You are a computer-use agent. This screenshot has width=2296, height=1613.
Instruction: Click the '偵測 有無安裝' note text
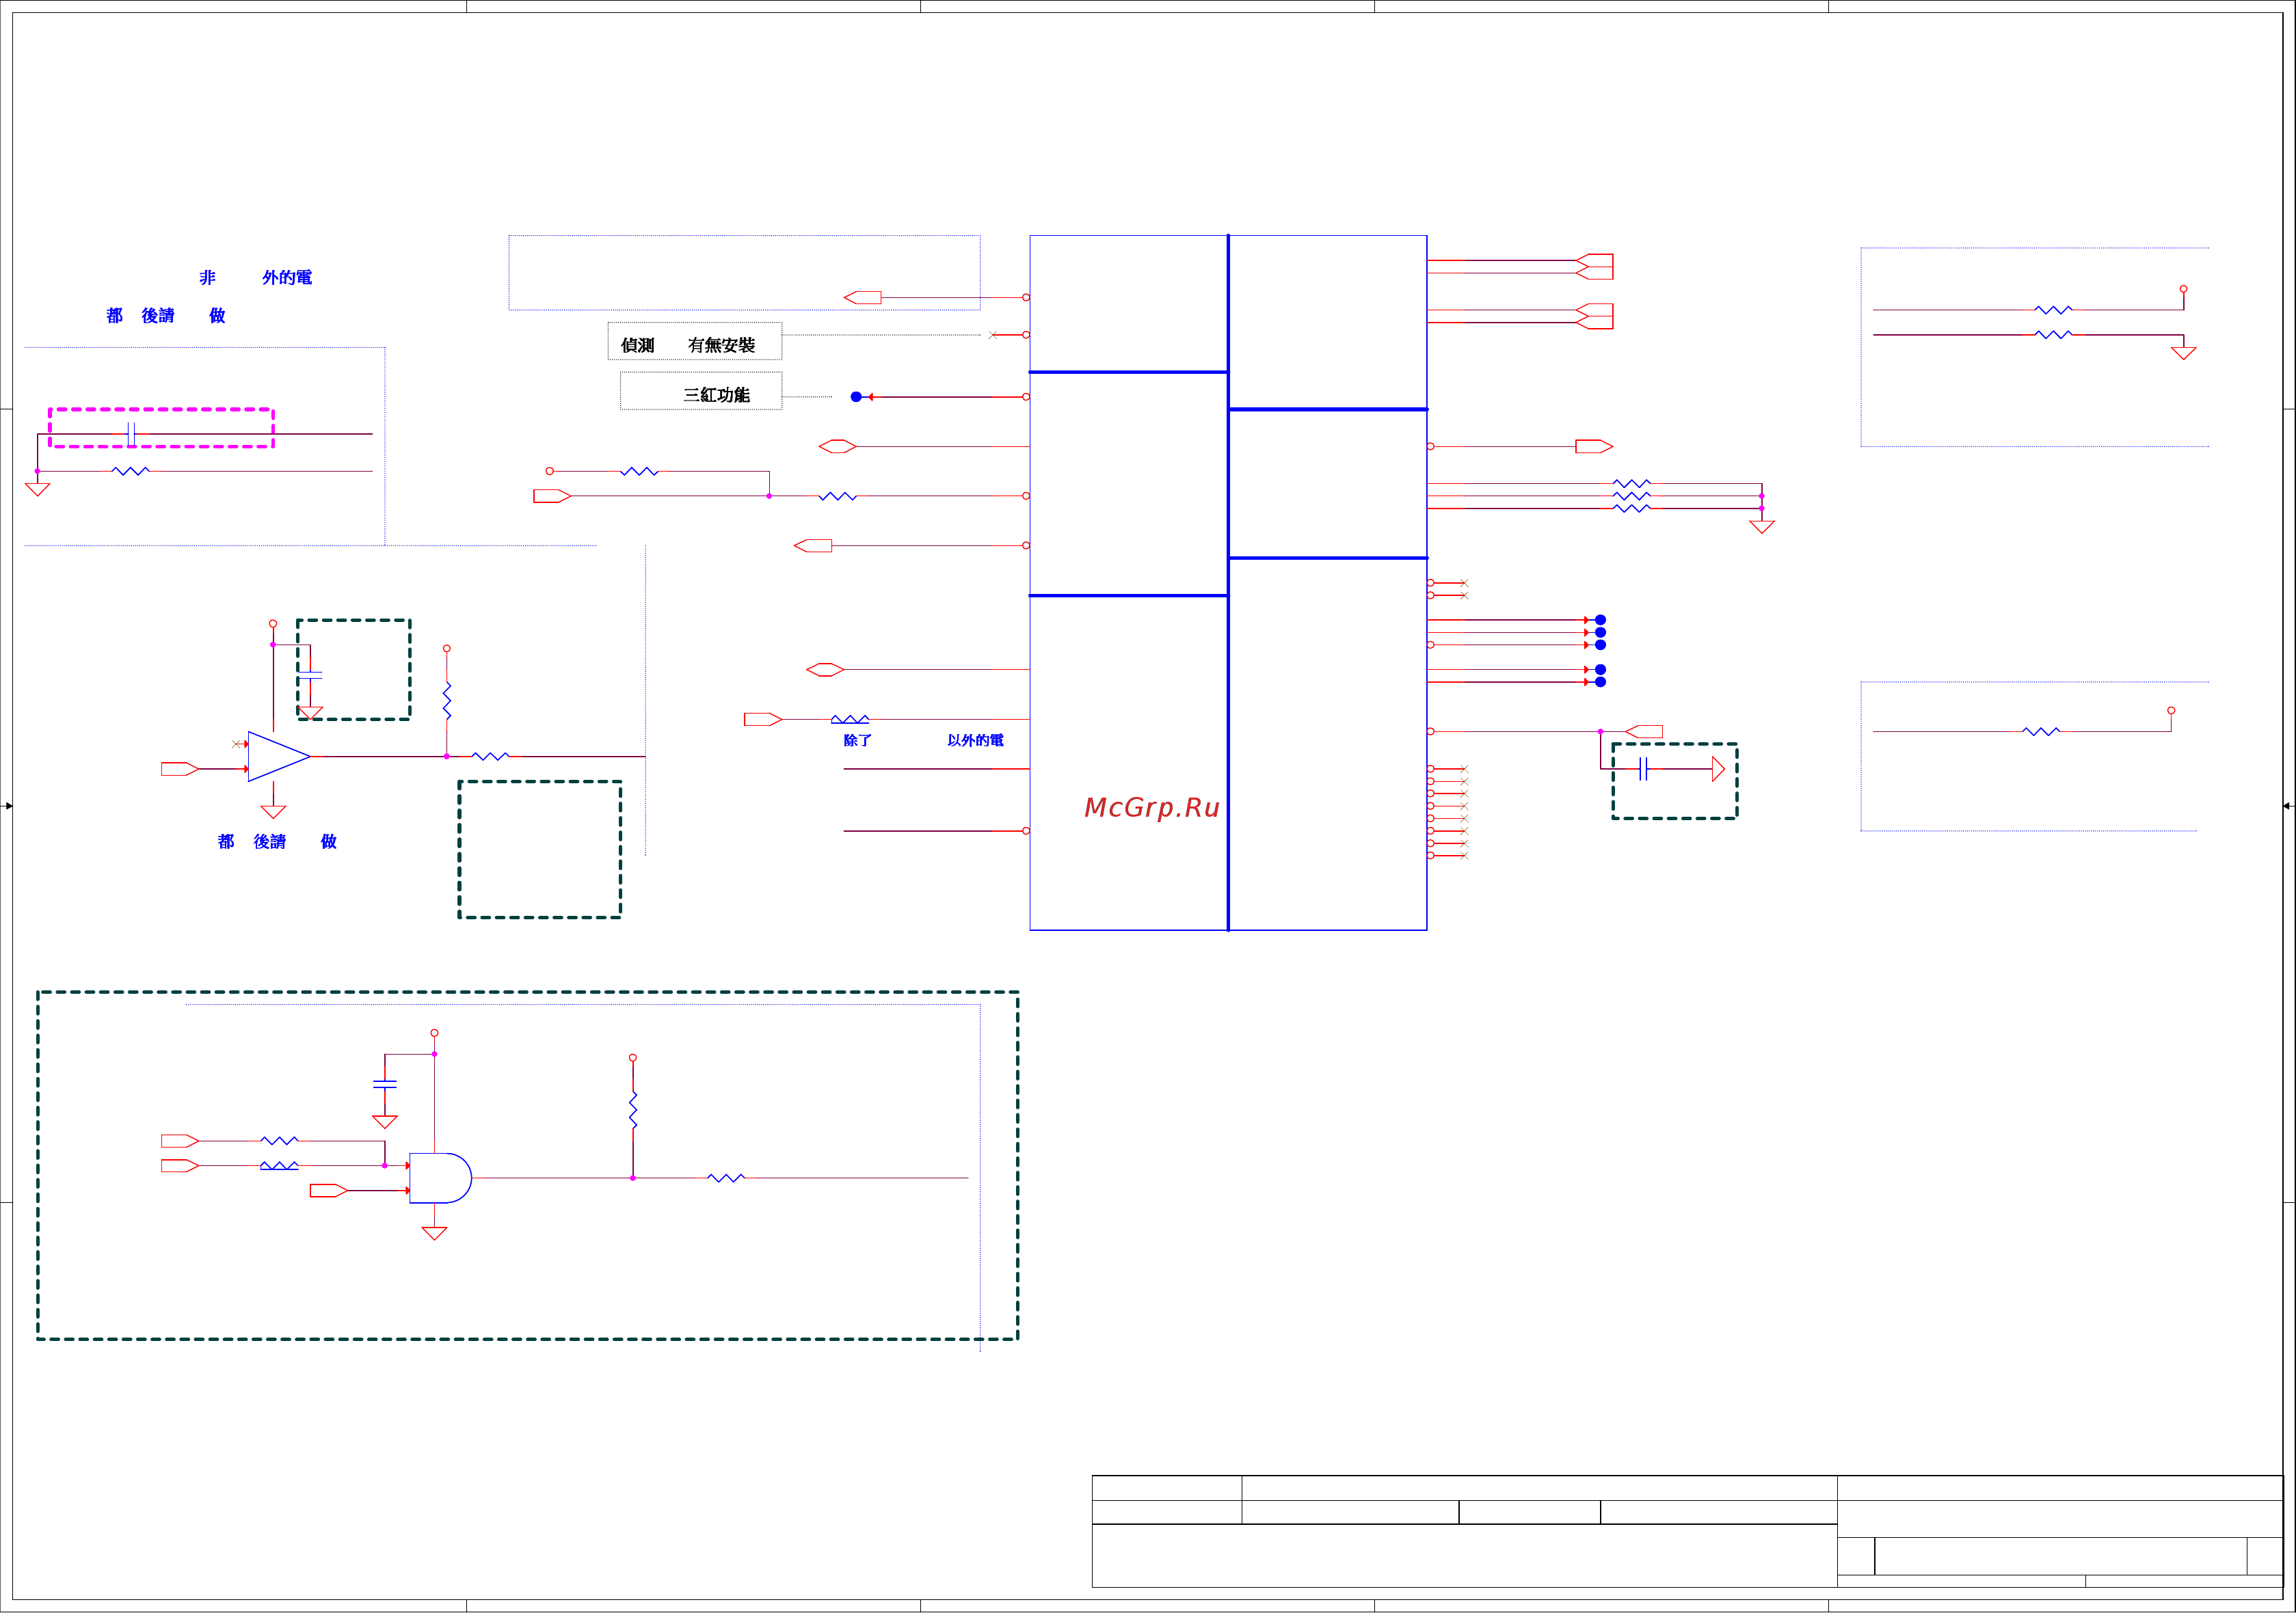(x=687, y=344)
